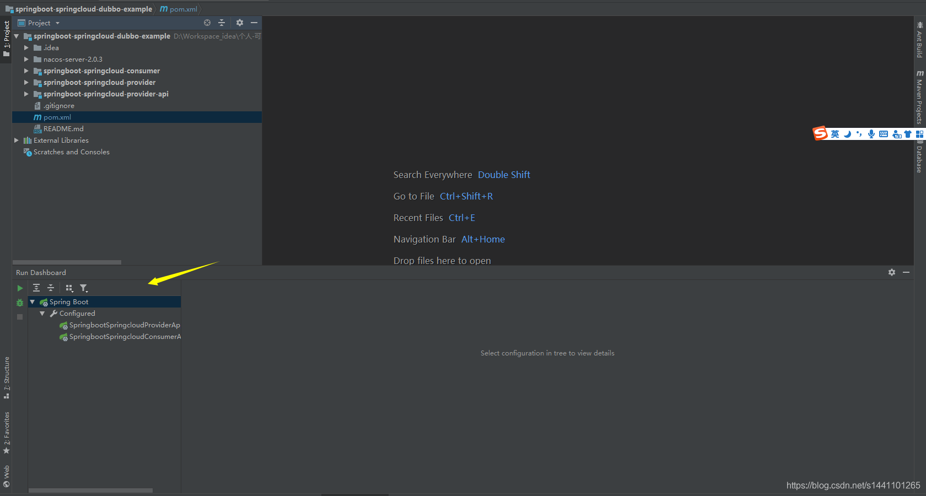Expand the springboot-springcloud-provider-api module

(26, 94)
